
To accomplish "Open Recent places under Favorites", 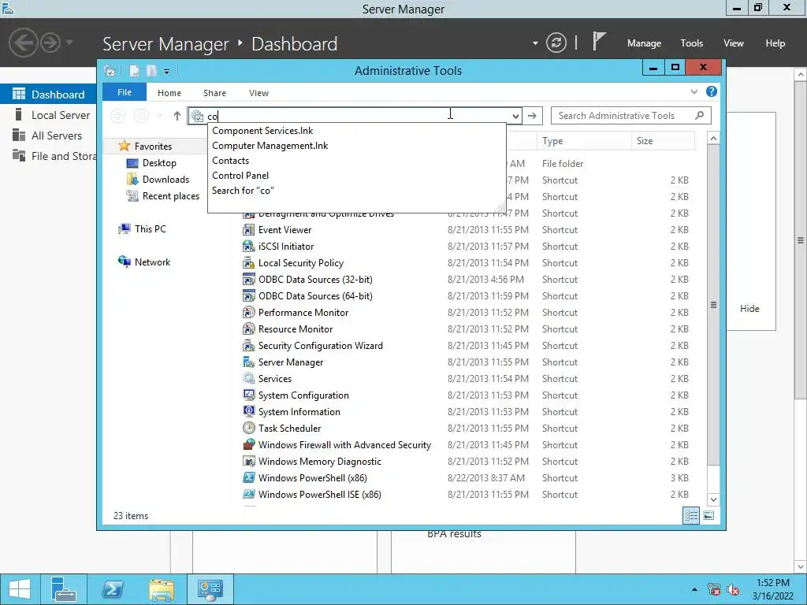I will (170, 196).
